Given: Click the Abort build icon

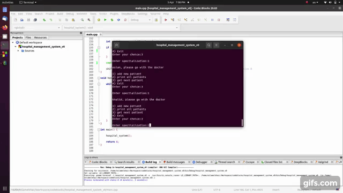Looking at the screenshot, I should tap(125, 20).
